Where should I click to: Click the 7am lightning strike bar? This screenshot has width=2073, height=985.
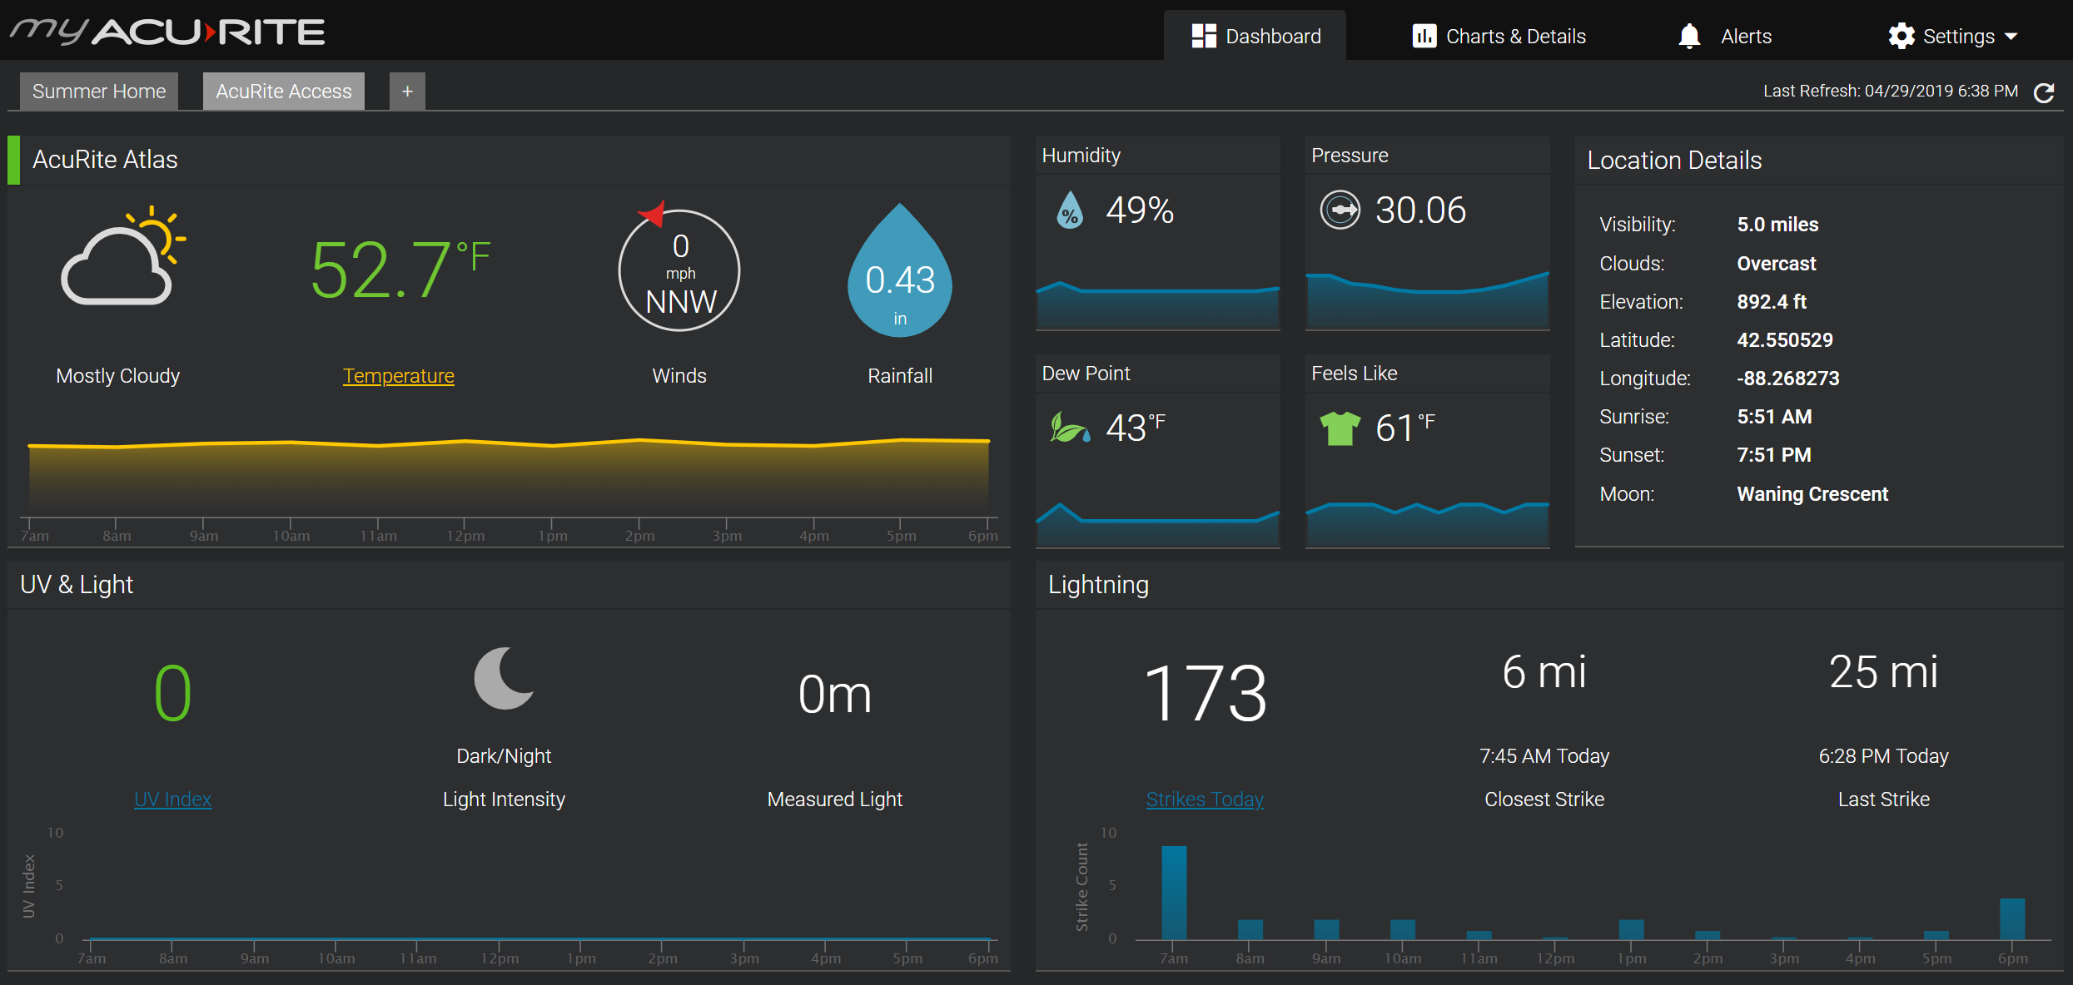pyautogui.click(x=1174, y=892)
